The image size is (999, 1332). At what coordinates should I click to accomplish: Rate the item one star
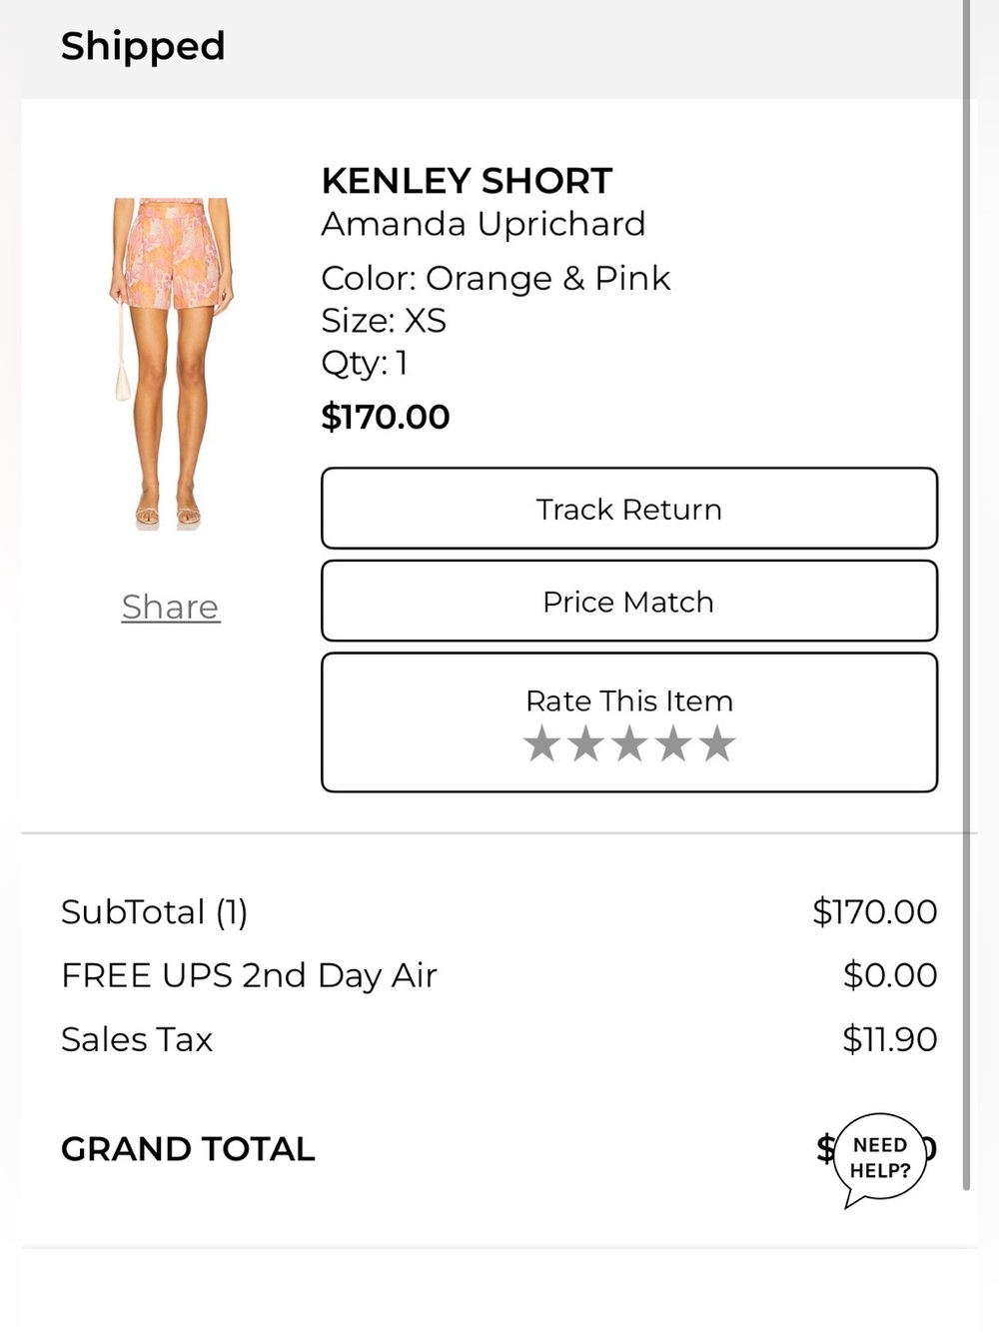pos(542,744)
